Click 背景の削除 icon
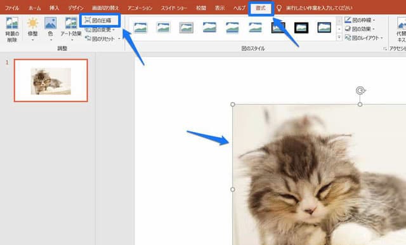Screen dimensions: 406x245 point(12,29)
